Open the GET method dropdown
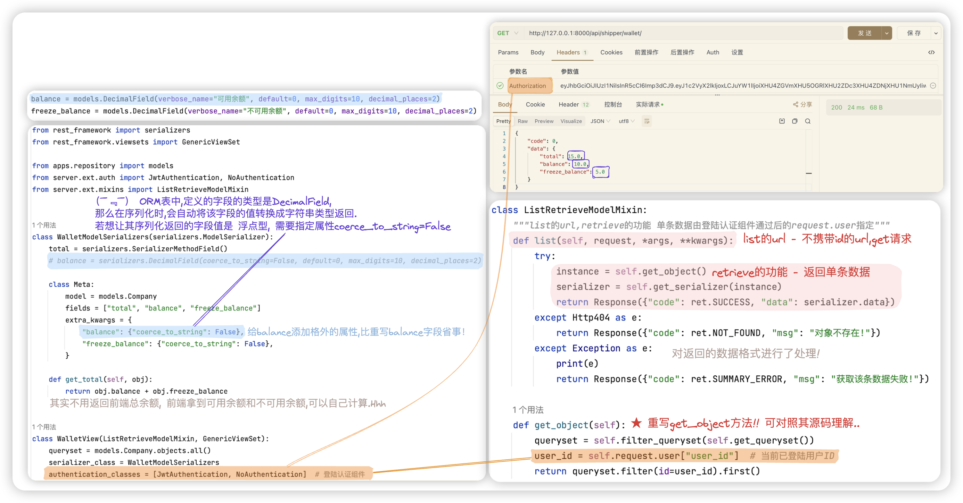 coord(507,33)
